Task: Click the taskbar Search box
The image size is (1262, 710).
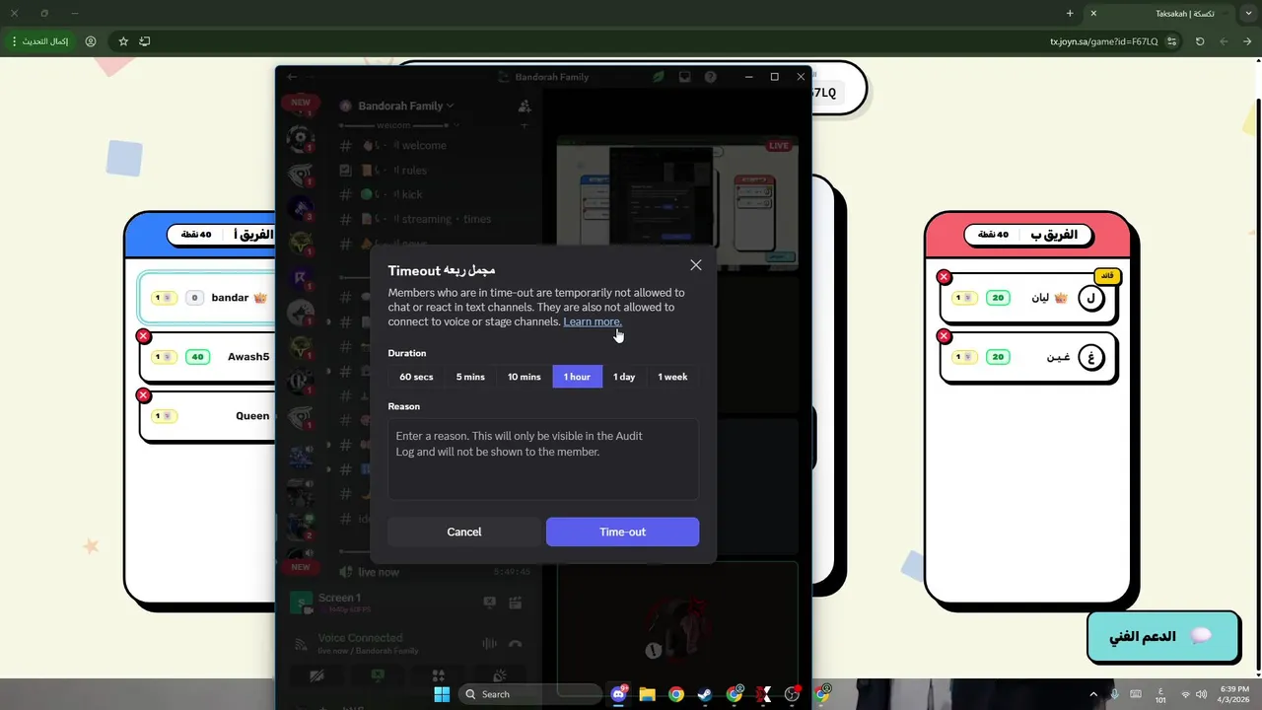Action: point(531,694)
